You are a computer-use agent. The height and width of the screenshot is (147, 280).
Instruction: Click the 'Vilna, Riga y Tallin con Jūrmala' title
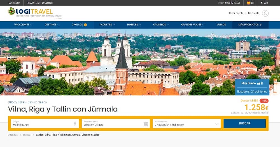(63, 109)
